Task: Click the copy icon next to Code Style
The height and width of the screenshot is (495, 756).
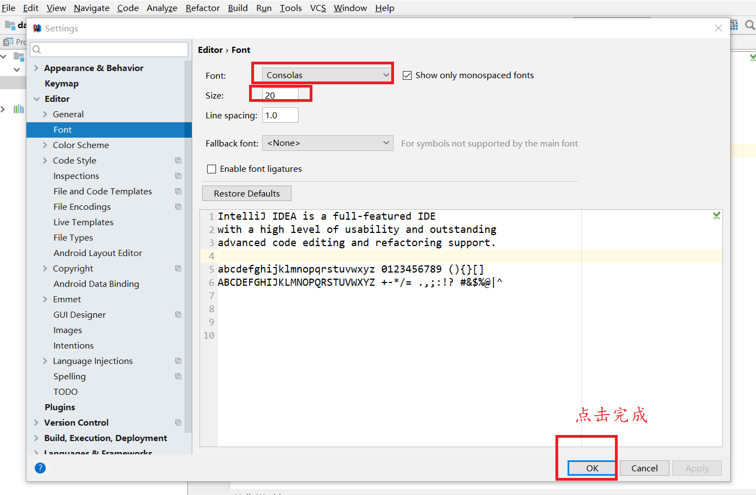Action: [x=178, y=161]
